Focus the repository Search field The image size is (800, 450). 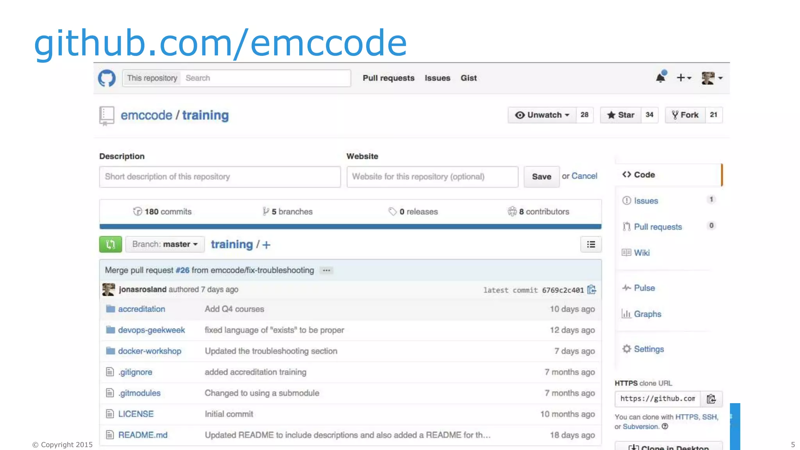[x=266, y=78]
